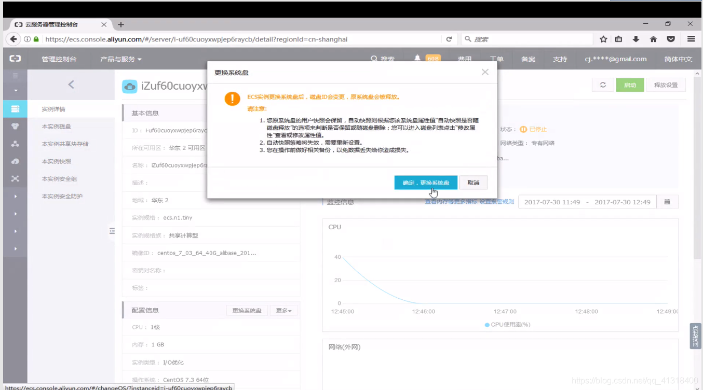Expand the 更多 dropdown in 配置信息
703x390 pixels.
[283, 311]
